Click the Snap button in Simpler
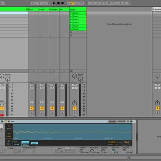Image resolution: width=161 pixels, height=161 pixels. point(34,143)
